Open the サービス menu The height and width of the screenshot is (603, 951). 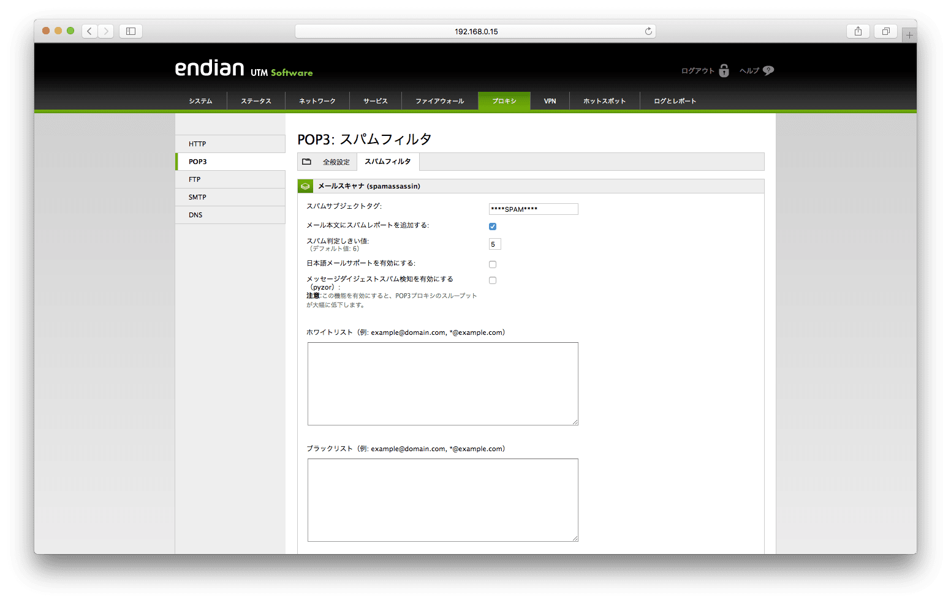(x=376, y=101)
